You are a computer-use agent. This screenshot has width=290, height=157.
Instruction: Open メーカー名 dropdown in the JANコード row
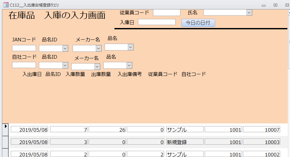click(x=98, y=48)
